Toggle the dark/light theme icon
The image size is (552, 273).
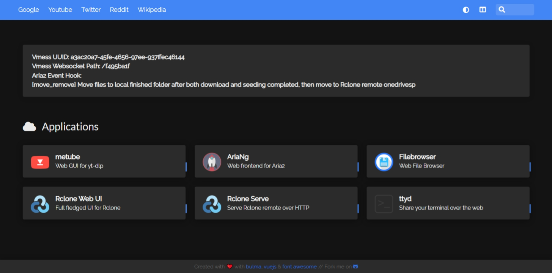466,10
